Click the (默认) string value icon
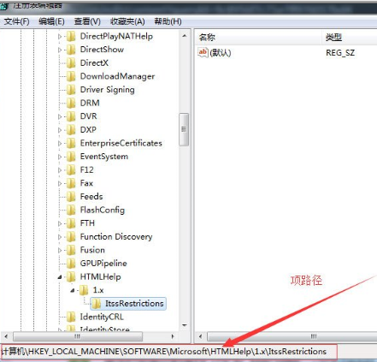 tap(203, 52)
